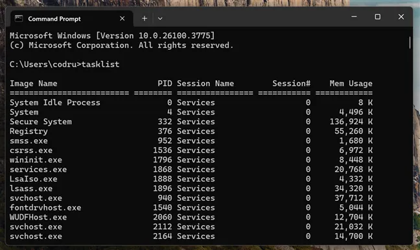420x250 pixels.
Task: Click memory usage '8,448 K'
Action: point(356,160)
